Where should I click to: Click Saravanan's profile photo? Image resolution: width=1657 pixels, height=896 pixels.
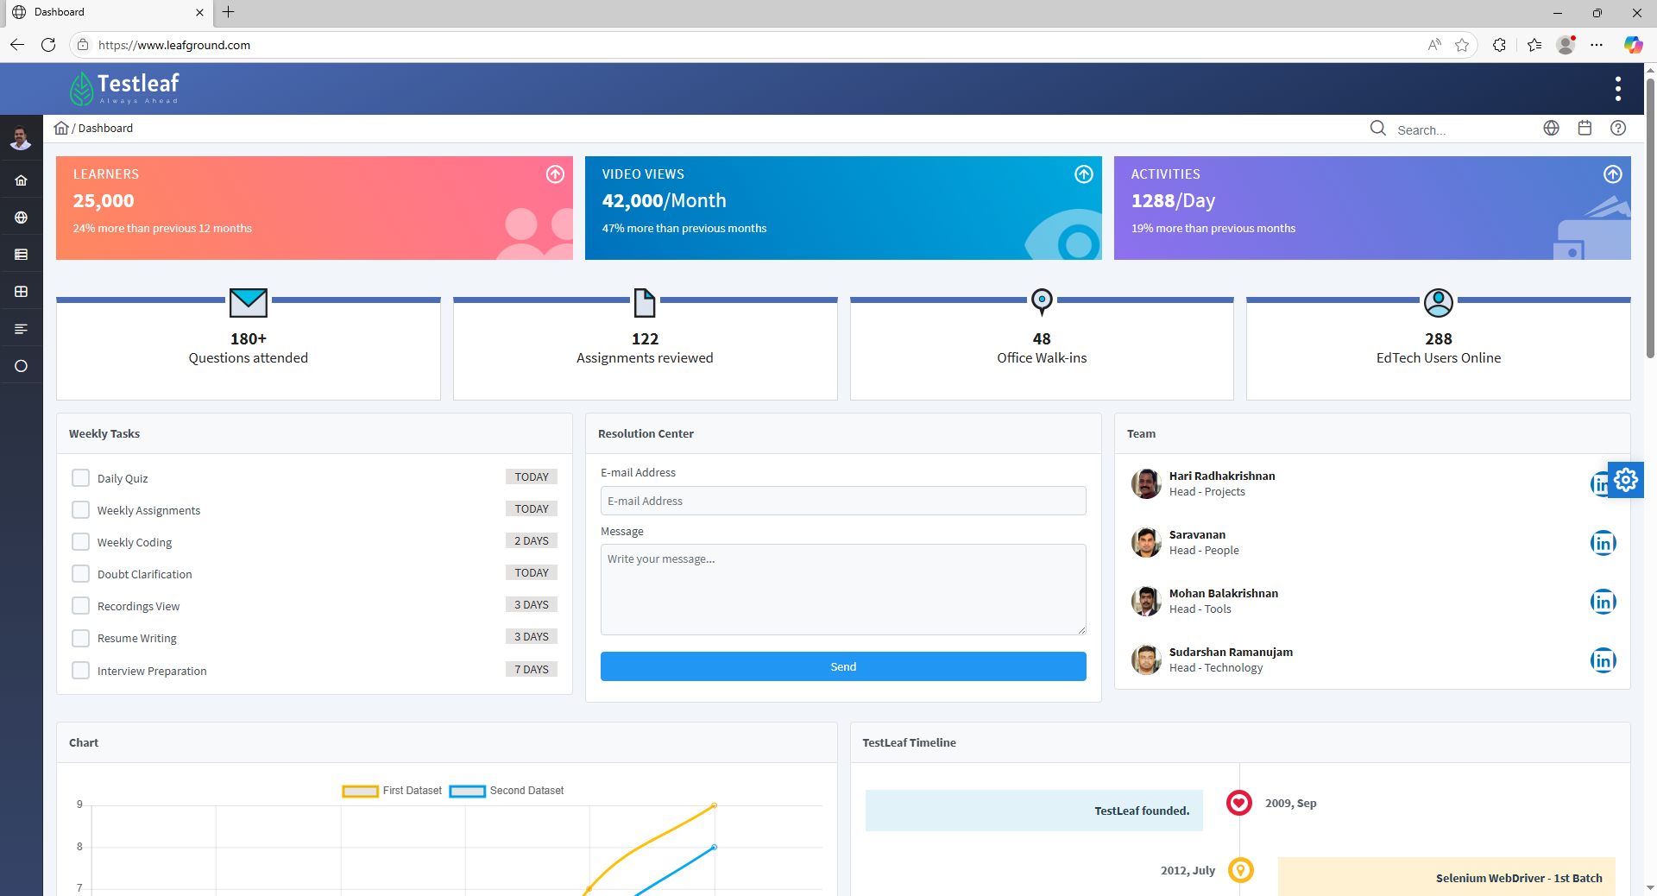1146,542
